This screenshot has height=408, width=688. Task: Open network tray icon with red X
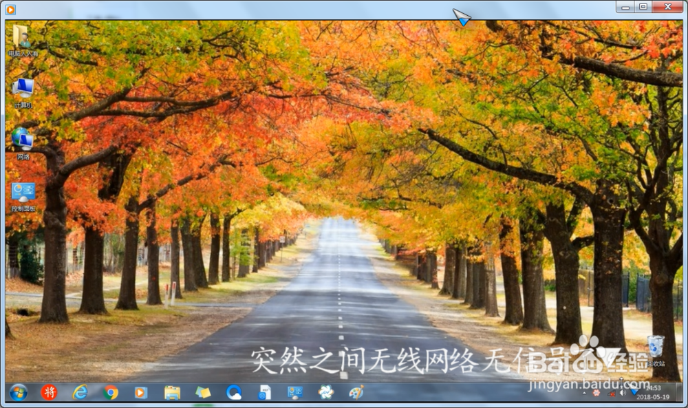(x=612, y=394)
